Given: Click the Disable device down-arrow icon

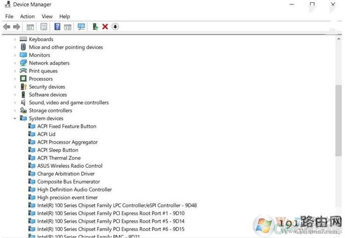Looking at the screenshot, I should click(x=115, y=27).
